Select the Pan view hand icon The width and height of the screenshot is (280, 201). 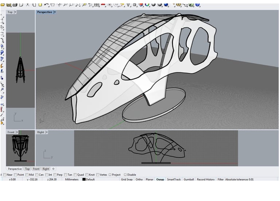click(52, 5)
